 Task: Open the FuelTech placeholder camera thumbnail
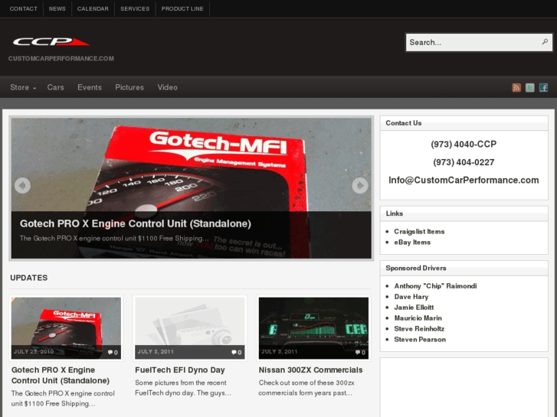[190, 328]
